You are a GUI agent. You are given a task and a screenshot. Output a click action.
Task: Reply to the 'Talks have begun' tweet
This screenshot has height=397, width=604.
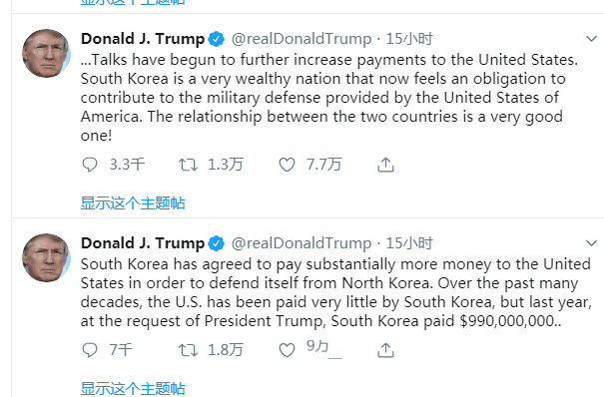[90, 165]
